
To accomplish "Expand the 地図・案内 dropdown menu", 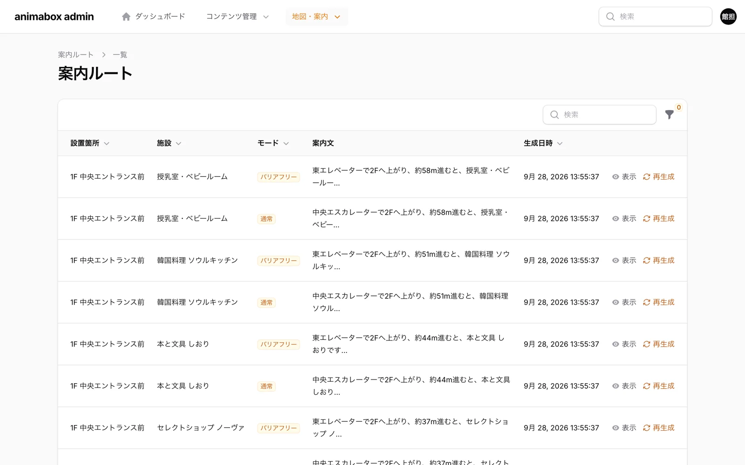I will point(317,17).
